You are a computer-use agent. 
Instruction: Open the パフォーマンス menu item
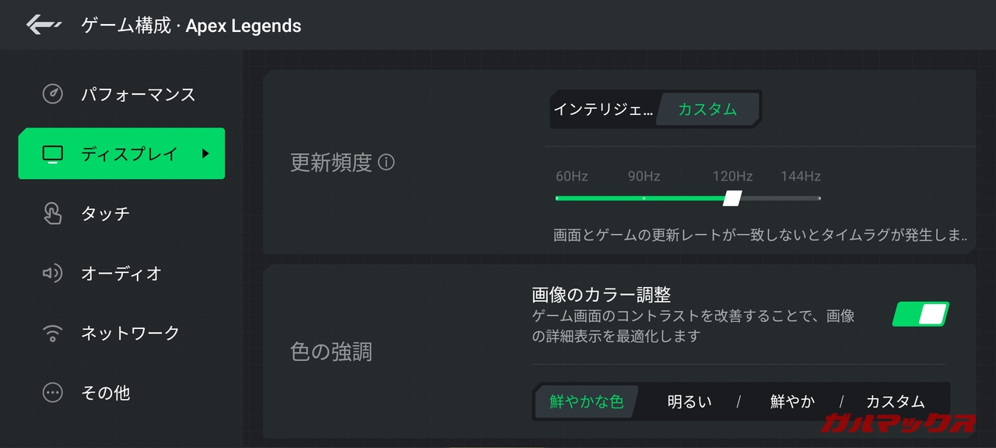[x=138, y=95]
